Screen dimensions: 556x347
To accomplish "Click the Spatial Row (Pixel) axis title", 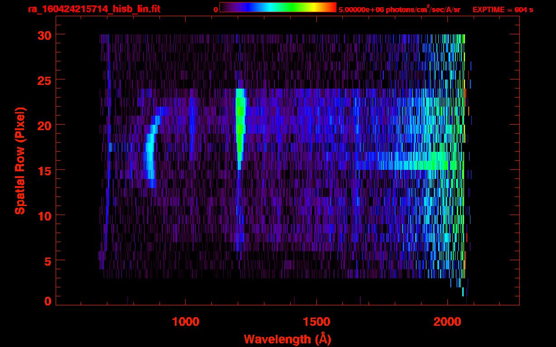I will (20, 161).
